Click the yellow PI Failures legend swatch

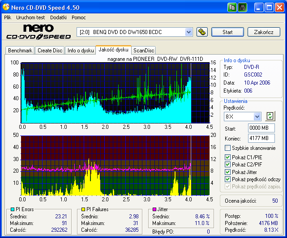tap(83, 209)
